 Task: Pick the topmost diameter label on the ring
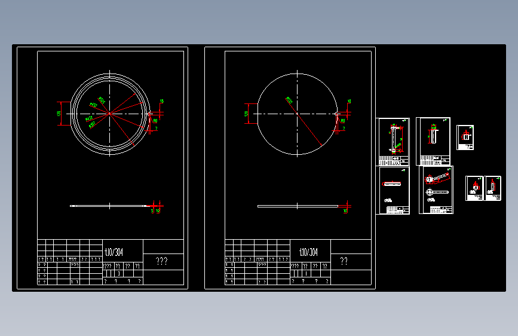102,100
